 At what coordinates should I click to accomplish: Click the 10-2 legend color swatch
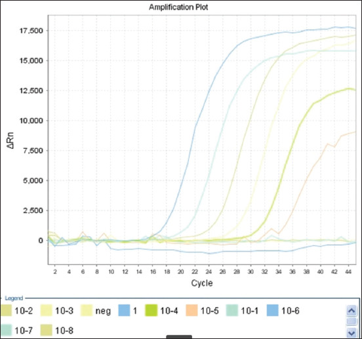click(x=6, y=310)
